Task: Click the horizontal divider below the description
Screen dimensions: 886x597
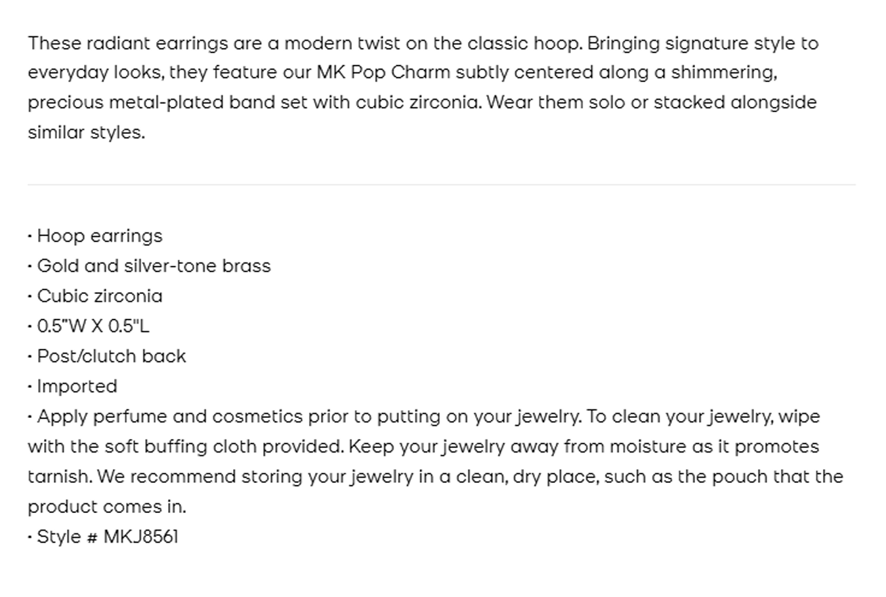Action: click(441, 185)
